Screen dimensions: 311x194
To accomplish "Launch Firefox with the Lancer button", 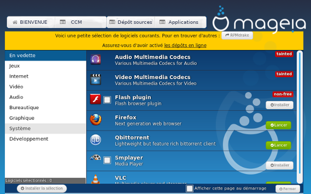I will point(278,125).
